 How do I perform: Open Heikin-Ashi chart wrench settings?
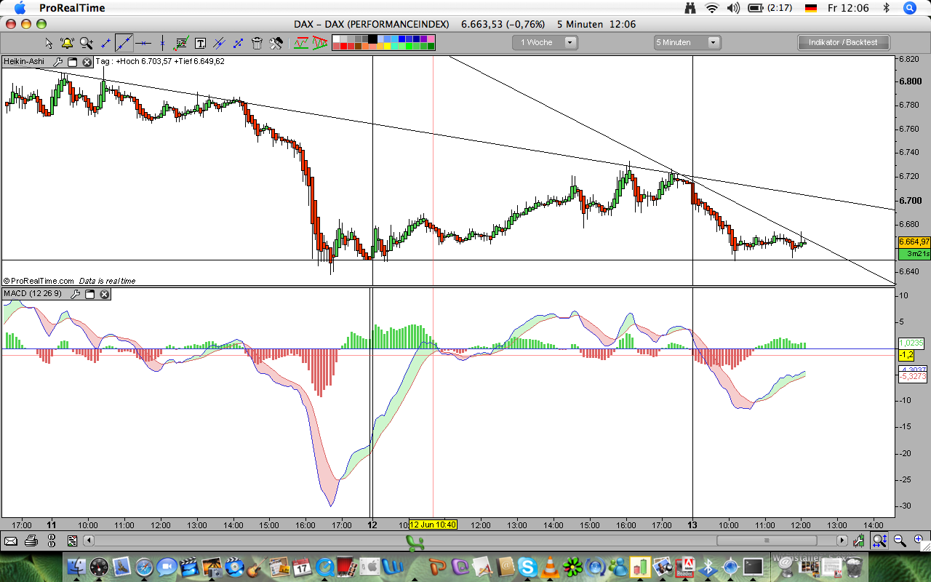(58, 62)
